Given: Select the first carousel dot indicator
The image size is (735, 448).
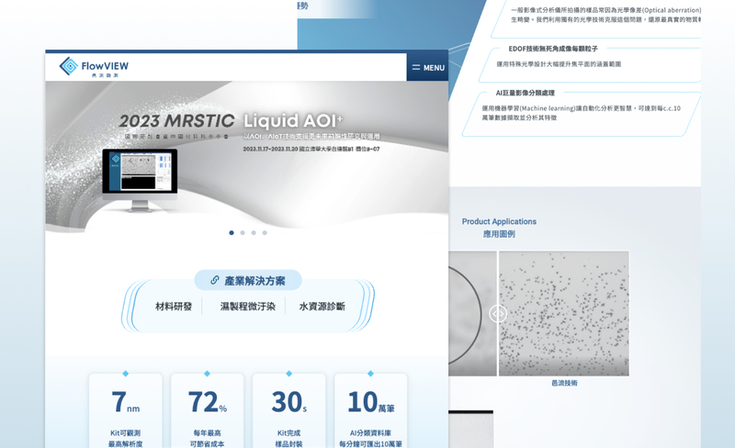Looking at the screenshot, I should [232, 233].
